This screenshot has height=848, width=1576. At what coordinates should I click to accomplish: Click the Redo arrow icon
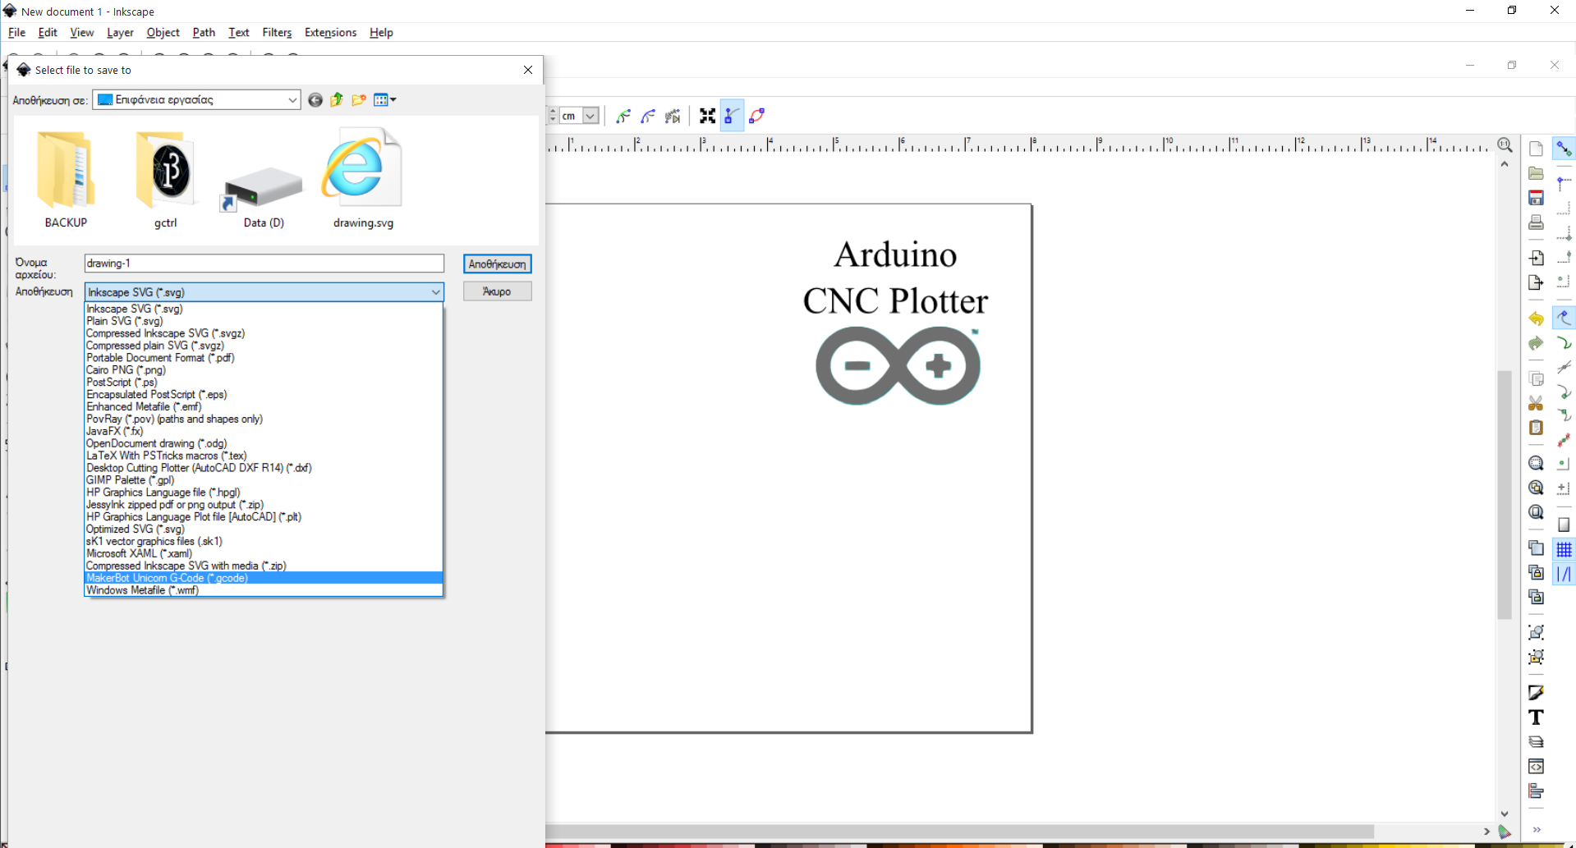(1535, 343)
